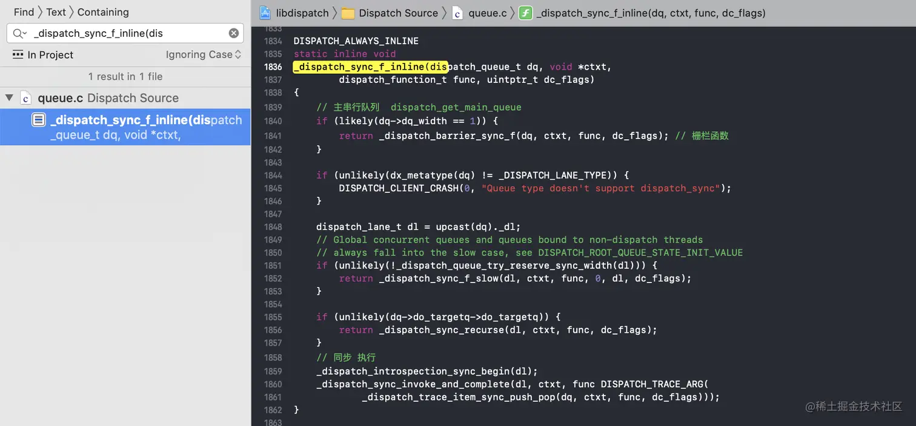Viewport: 916px width, 426px height.
Task: Select the _dispatch_sync_f_inline search result row
Action: pyautogui.click(x=125, y=127)
